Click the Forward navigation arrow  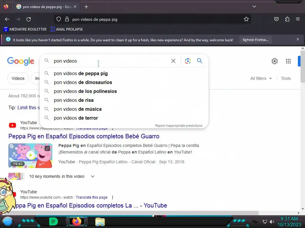(18, 19)
